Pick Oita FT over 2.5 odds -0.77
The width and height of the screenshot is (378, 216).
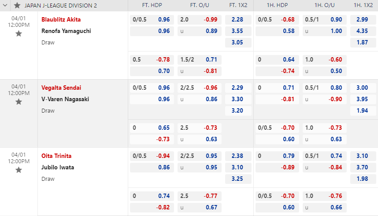click(x=200, y=196)
